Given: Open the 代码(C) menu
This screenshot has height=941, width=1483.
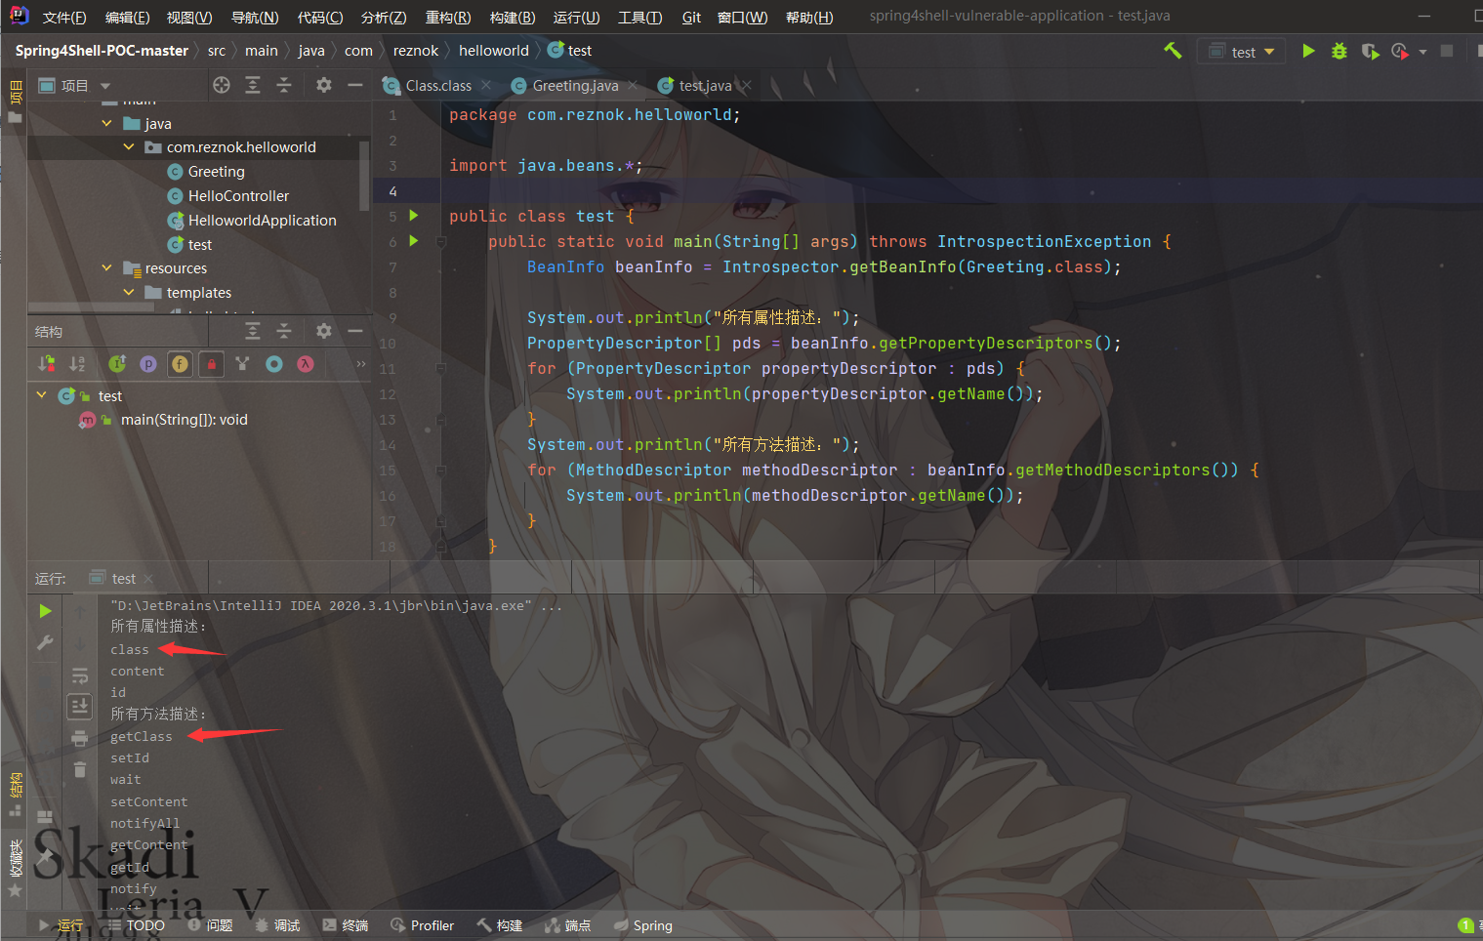Looking at the screenshot, I should coord(320,18).
